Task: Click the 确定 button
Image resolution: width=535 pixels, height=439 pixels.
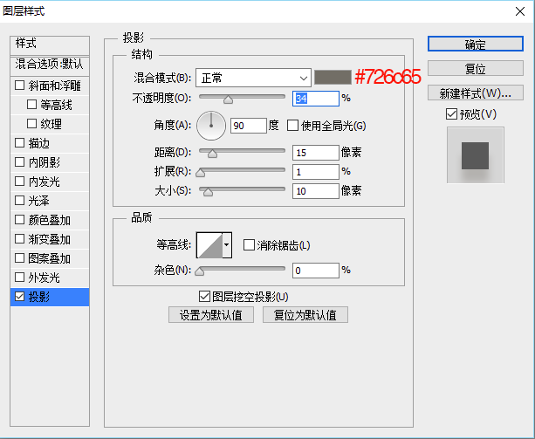Action: coord(475,45)
